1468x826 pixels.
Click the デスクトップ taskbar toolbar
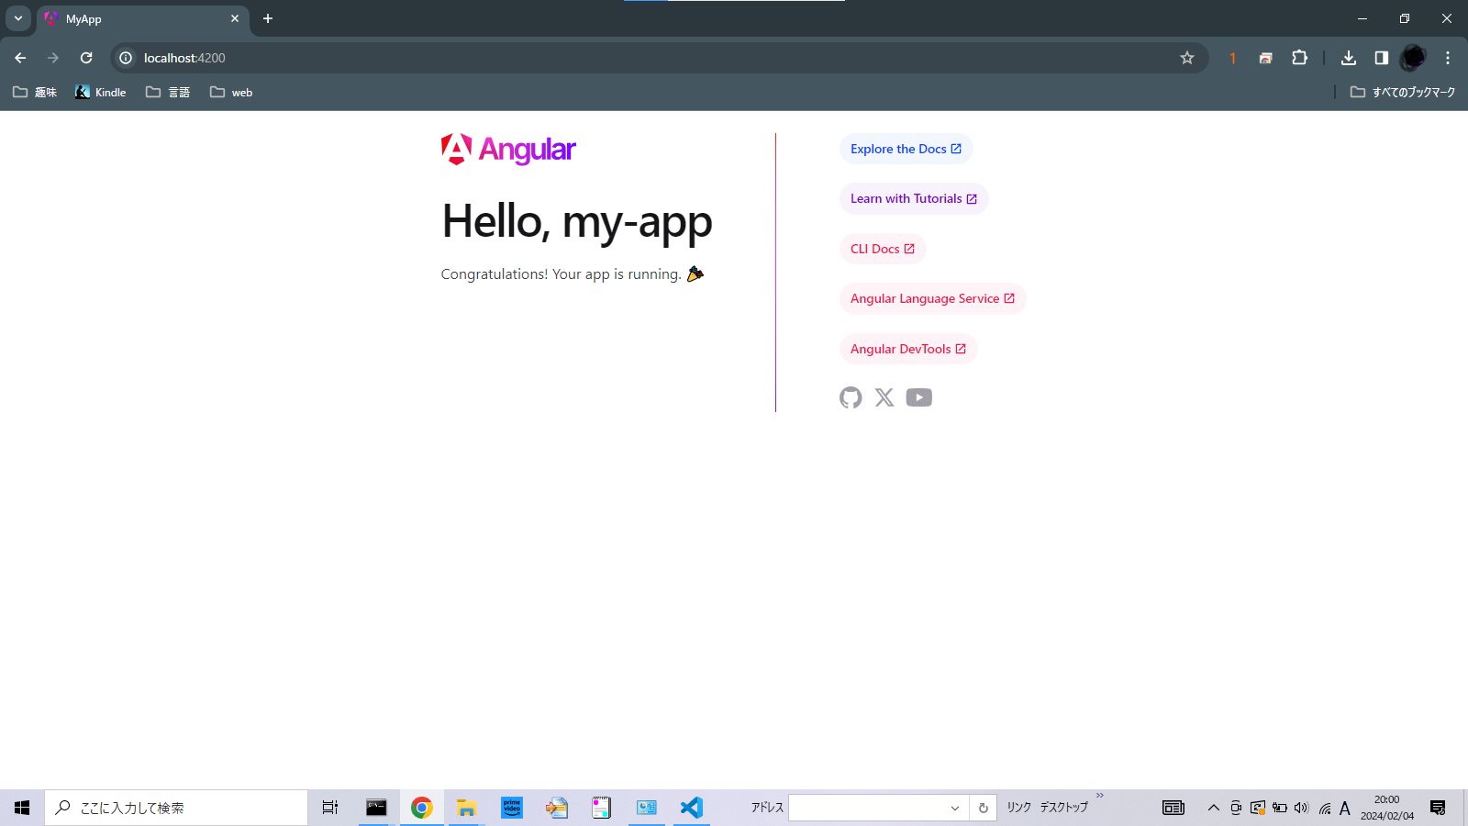click(x=1063, y=808)
